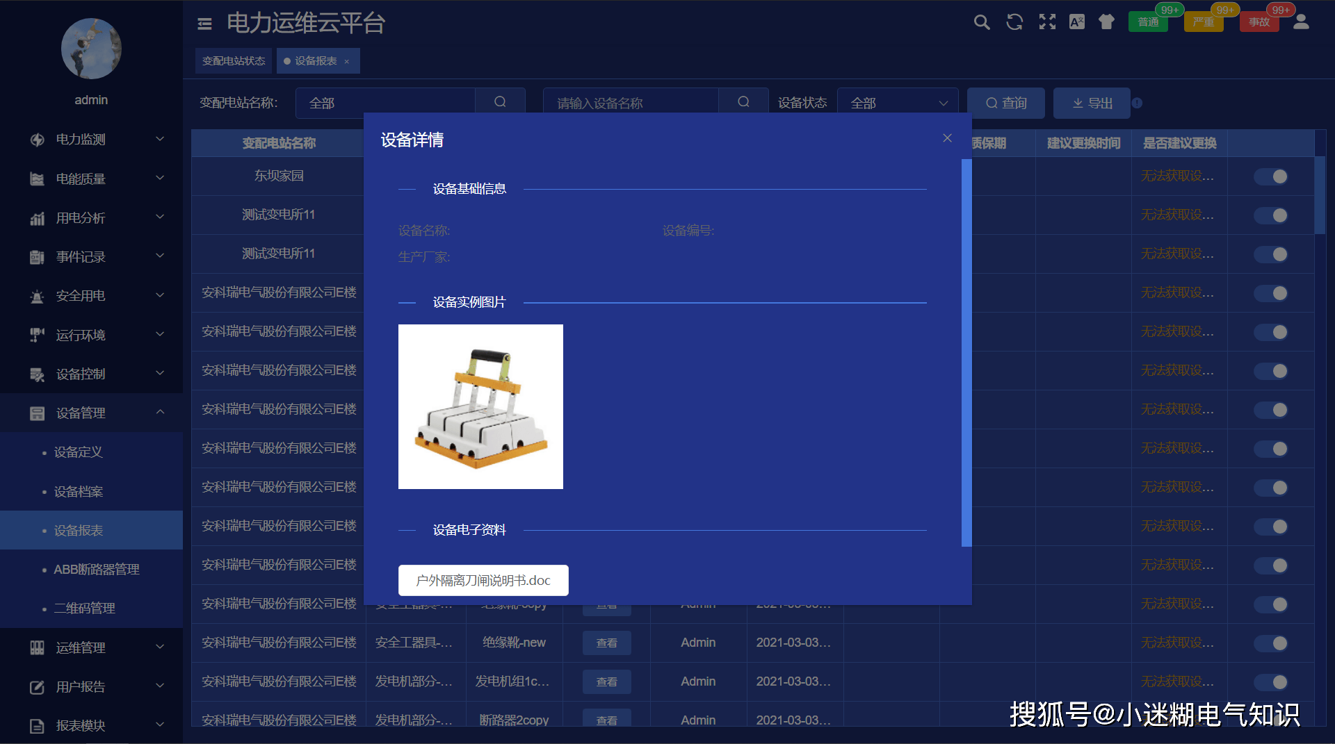Open the 设备状态 dropdown showing 全部
This screenshot has height=744, width=1335.
pyautogui.click(x=898, y=103)
